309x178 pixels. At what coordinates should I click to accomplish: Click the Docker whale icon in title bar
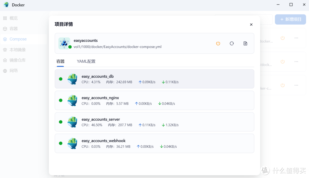tap(6, 5)
